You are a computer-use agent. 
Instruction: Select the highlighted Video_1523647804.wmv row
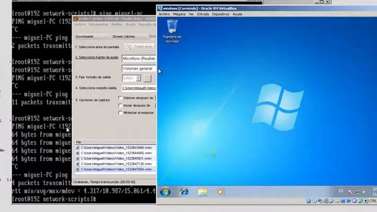115,169
